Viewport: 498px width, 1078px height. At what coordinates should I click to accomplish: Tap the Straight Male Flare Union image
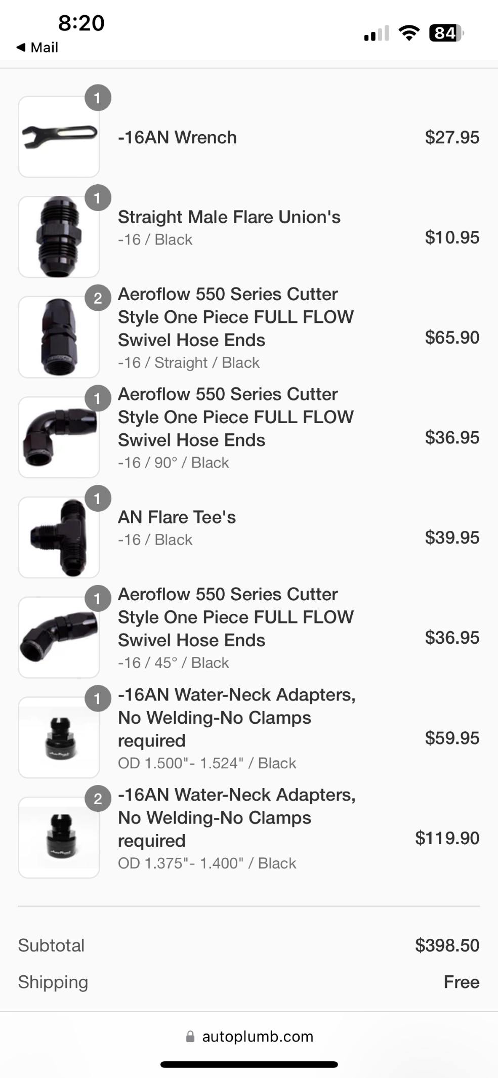59,237
